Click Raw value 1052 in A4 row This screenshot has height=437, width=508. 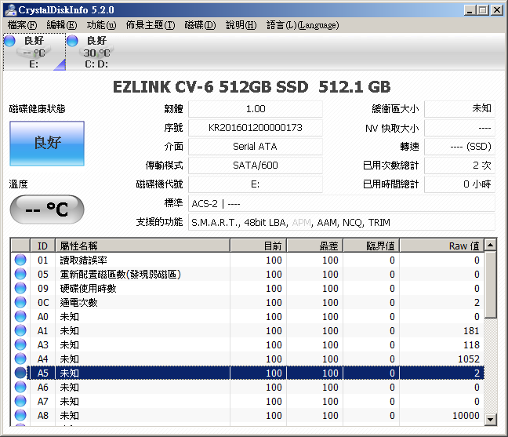[469, 359]
